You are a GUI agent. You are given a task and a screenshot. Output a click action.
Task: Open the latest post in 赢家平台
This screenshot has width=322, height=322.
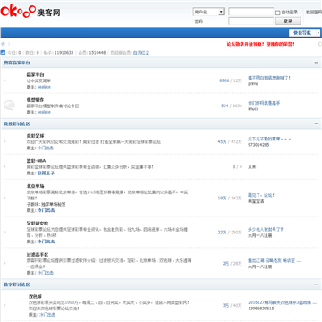pyautogui.click(x=269, y=78)
